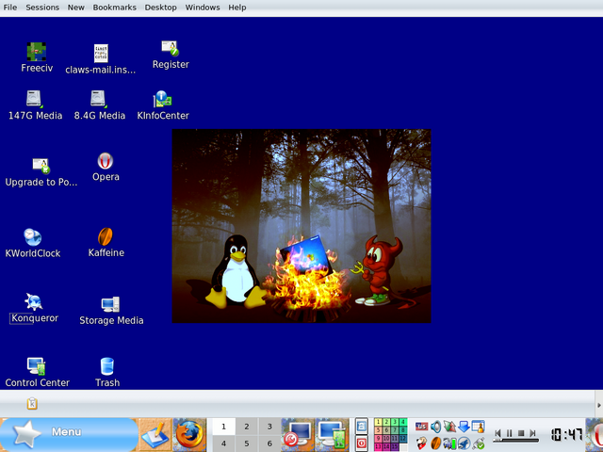Switch to virtual desktop 4

click(223, 444)
